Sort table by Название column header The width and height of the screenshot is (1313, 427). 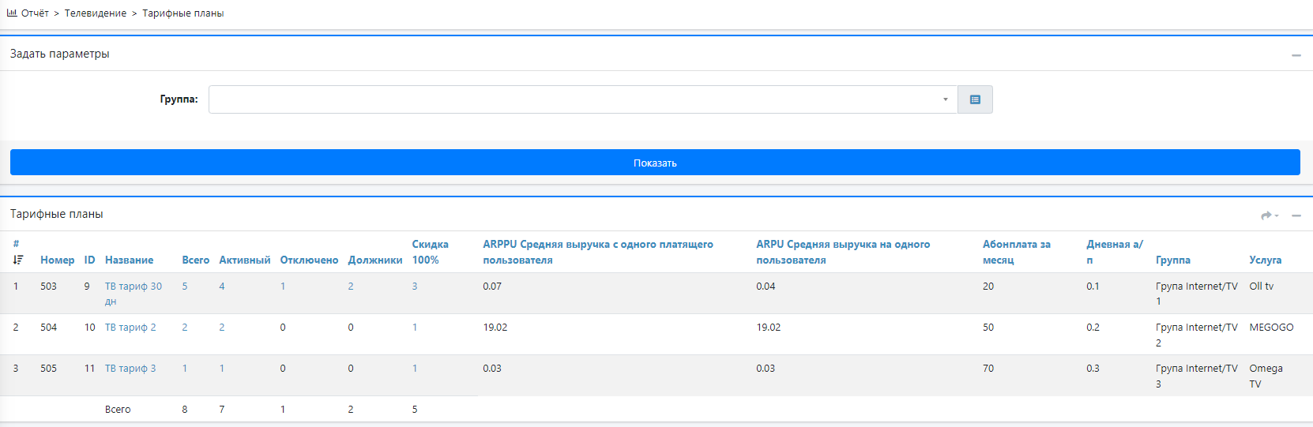click(x=129, y=260)
